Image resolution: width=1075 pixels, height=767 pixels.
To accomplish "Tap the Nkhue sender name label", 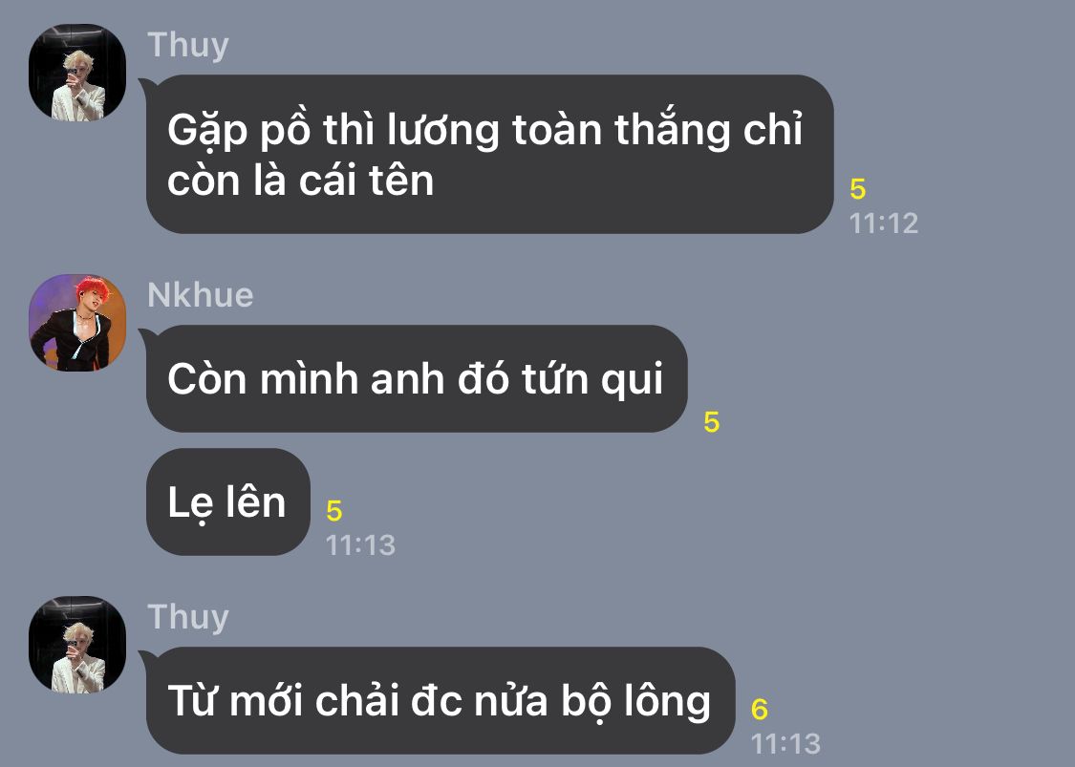I will (x=201, y=295).
